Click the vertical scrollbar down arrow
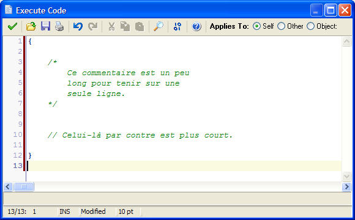The width and height of the screenshot is (355, 220). coord(346,176)
